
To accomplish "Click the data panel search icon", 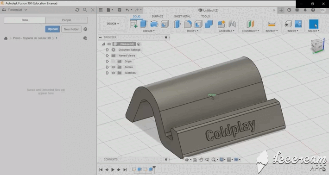I will click(85, 10).
